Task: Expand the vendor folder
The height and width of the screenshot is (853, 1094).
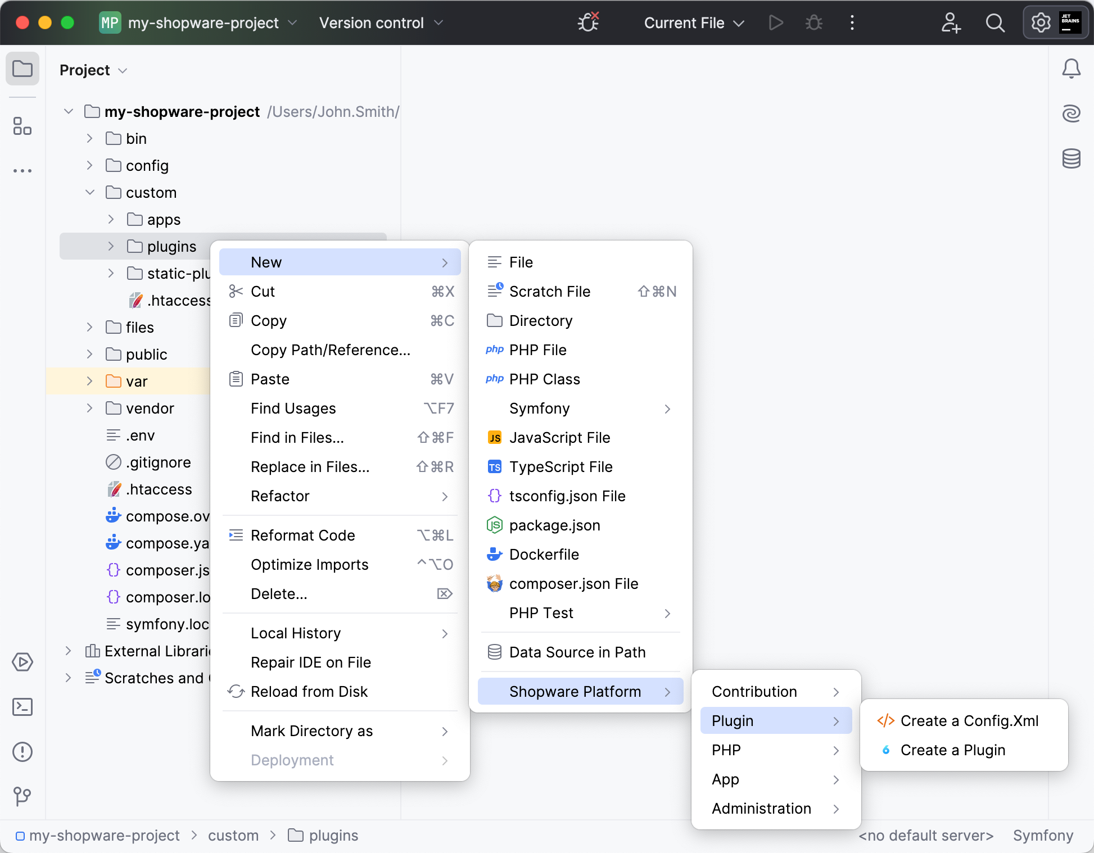Action: coord(89,408)
